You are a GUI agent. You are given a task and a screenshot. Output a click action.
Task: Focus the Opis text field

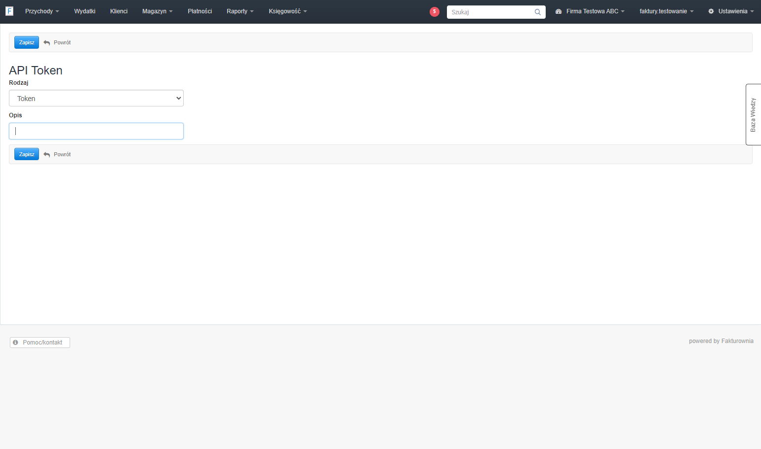[x=96, y=131]
